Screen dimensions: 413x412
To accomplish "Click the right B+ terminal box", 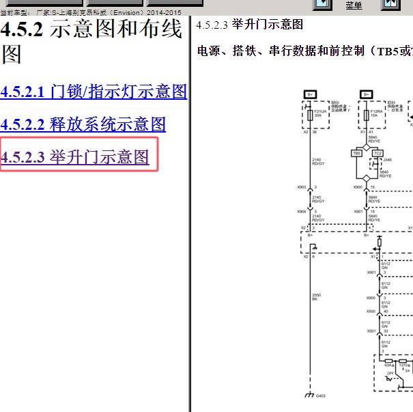I will click(367, 95).
